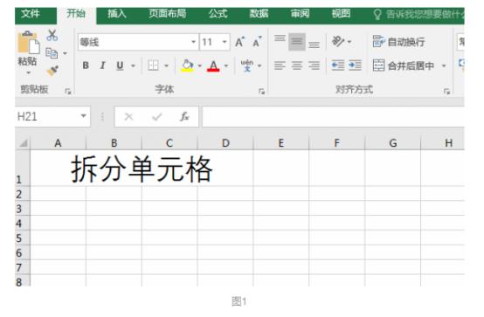Click the 合并后居中 merge button
Screen dimensions: 484x317
[403, 65]
